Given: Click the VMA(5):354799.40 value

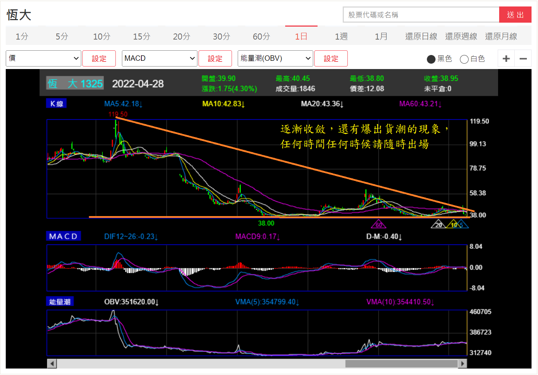Looking at the screenshot, I should coord(267,302).
